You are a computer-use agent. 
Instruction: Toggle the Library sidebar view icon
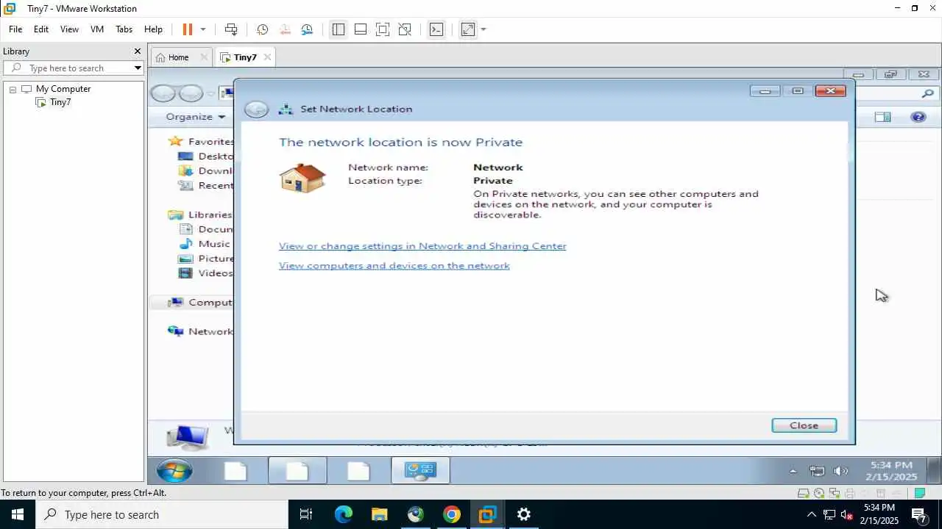[x=338, y=29]
